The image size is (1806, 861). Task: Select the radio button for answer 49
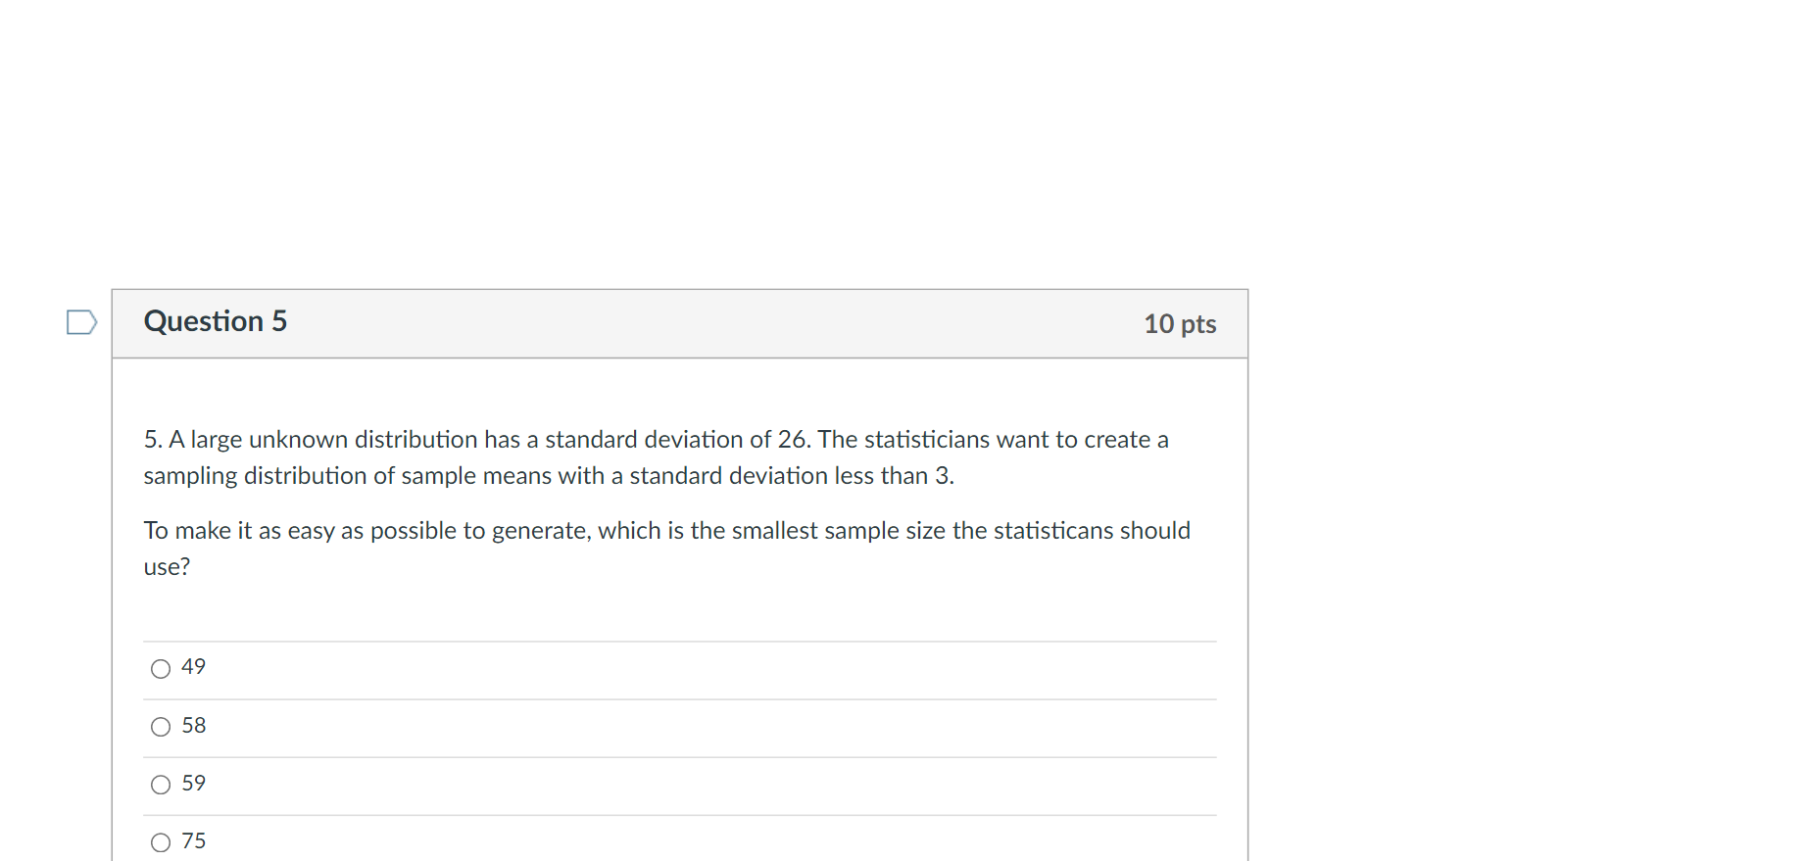pos(160,668)
